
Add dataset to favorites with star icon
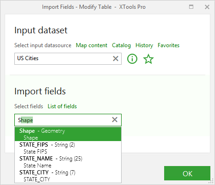(148, 59)
